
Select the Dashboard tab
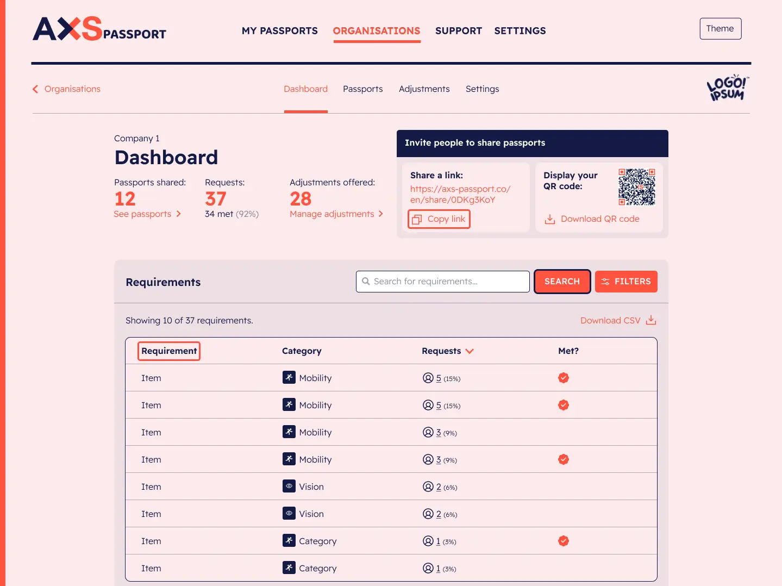pyautogui.click(x=305, y=89)
